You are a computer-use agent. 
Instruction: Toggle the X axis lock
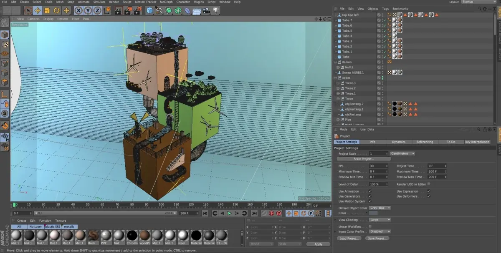click(x=79, y=10)
